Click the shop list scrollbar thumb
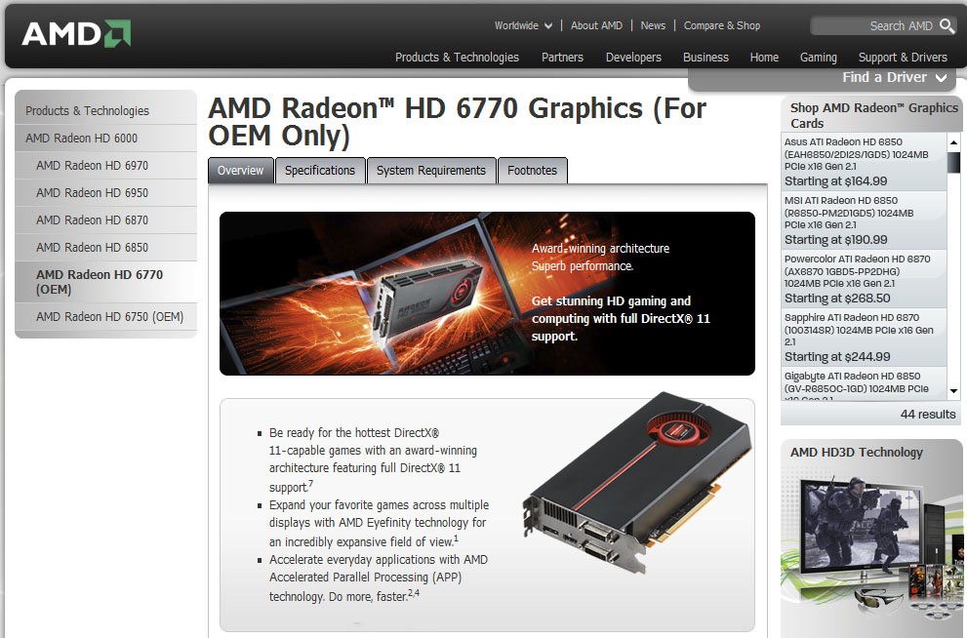967x638 pixels. pyautogui.click(x=953, y=162)
